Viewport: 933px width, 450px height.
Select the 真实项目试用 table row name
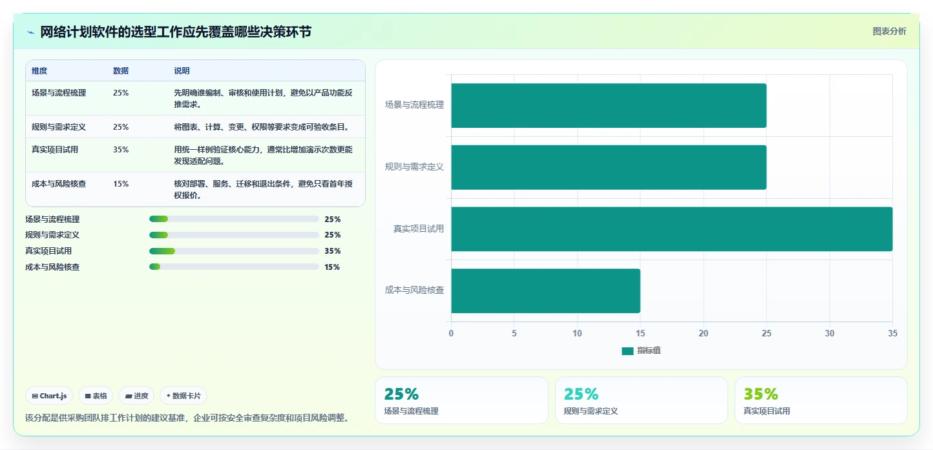click(55, 150)
